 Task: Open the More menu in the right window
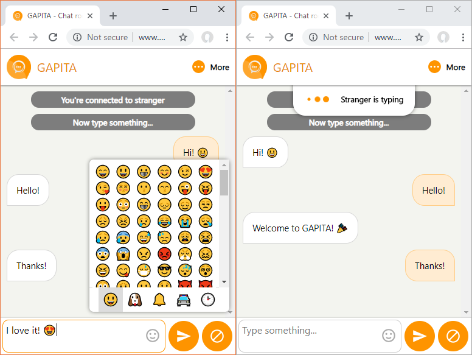coord(446,67)
